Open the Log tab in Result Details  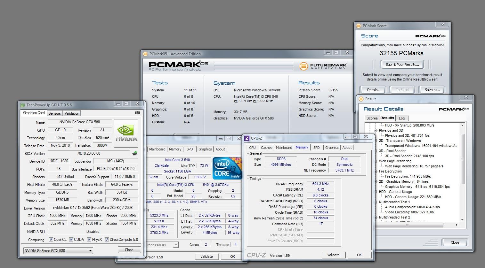[x=401, y=118]
